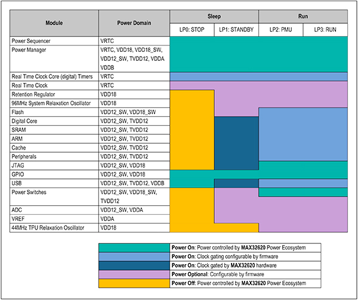Select the LP2: PMU column header

[x=280, y=30]
